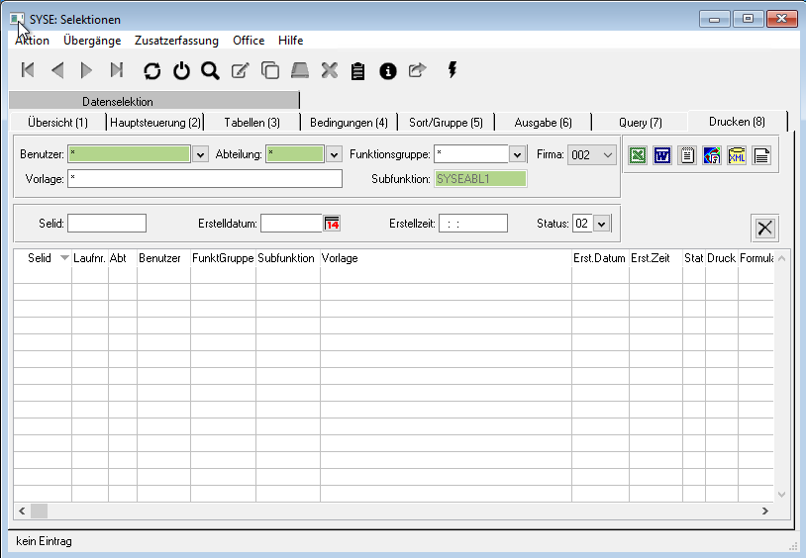806x558 pixels.
Task: Click the refresh icon in the toolbar
Action: [x=151, y=70]
